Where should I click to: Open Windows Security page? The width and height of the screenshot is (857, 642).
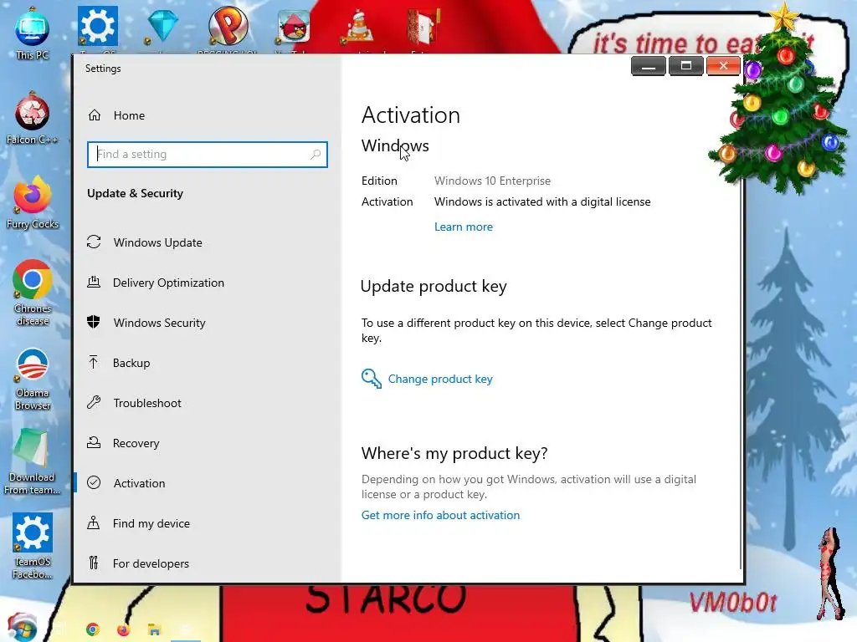coord(160,323)
